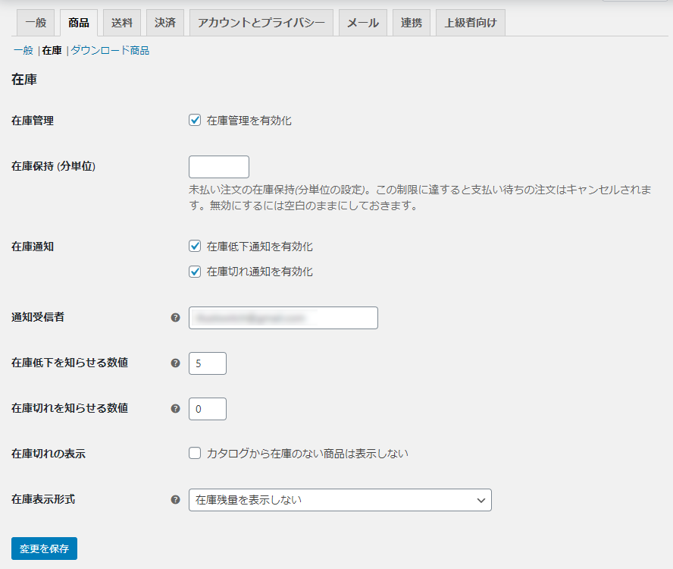The width and height of the screenshot is (673, 569).
Task: Click the 在庫切れの表示 row label
Action: [x=49, y=454]
